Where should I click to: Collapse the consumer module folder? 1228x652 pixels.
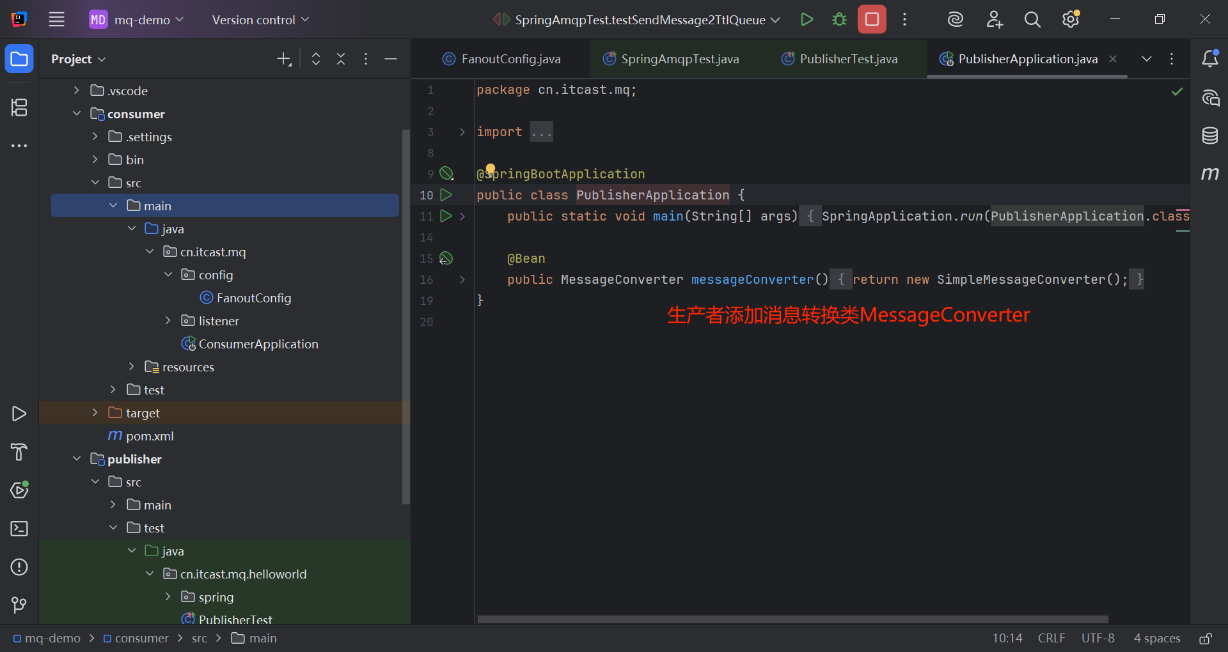[x=77, y=114]
